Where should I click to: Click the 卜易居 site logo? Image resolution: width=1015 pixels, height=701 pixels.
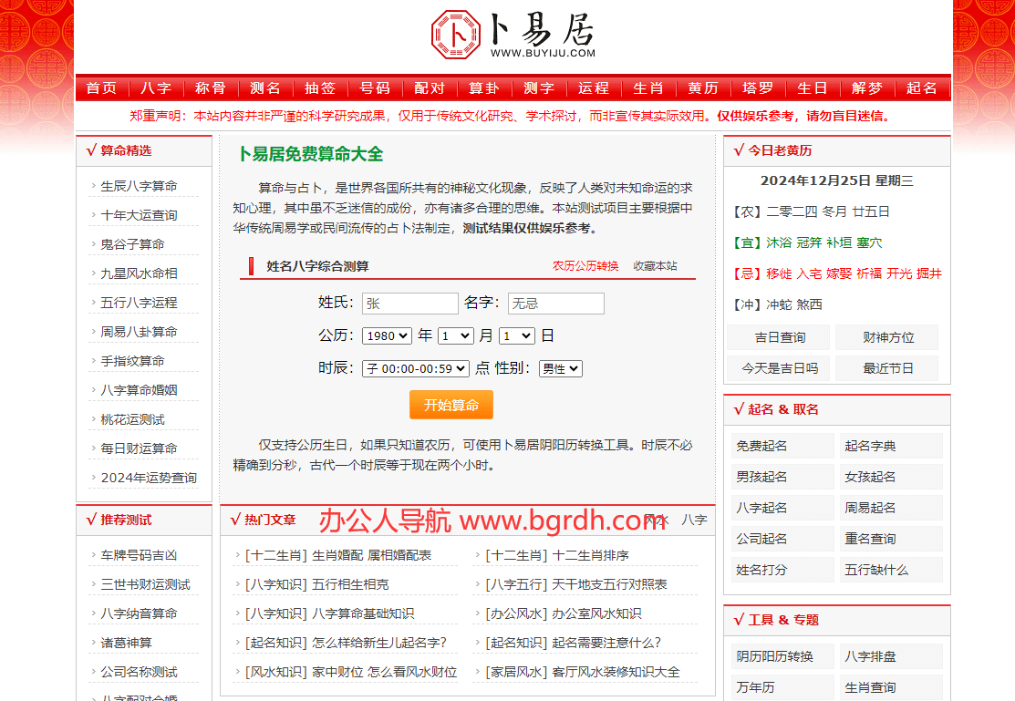click(x=513, y=35)
